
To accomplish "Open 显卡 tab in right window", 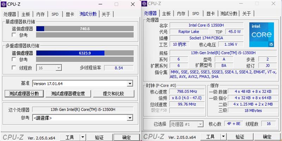I will 210,13.
